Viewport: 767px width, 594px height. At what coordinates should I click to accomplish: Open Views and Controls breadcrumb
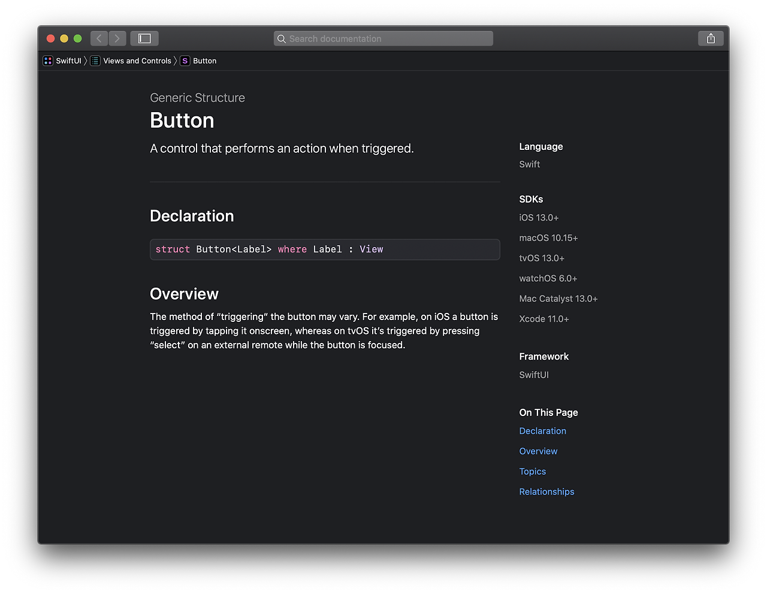137,61
